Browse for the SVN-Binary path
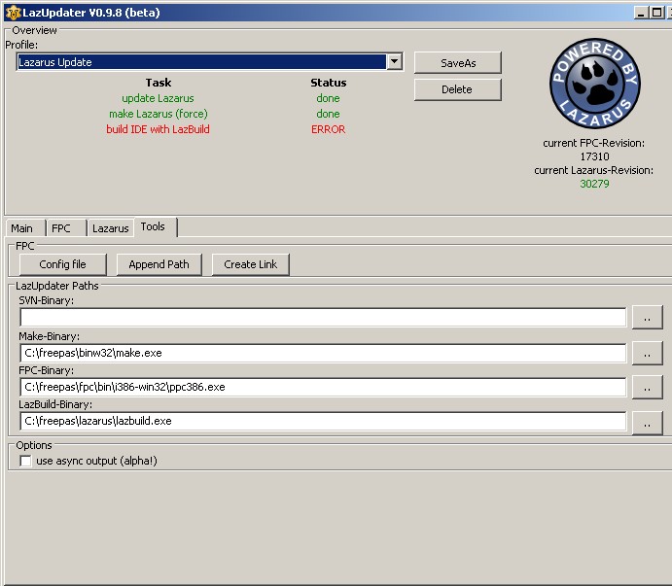Viewport: 672px width, 586px height. point(647,317)
